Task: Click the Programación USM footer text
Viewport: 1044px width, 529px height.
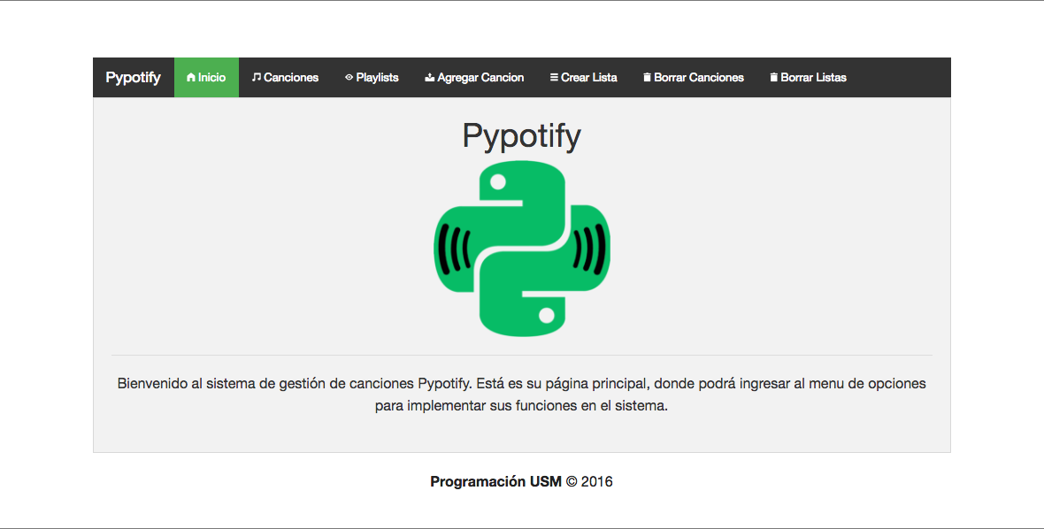Action: (x=495, y=482)
